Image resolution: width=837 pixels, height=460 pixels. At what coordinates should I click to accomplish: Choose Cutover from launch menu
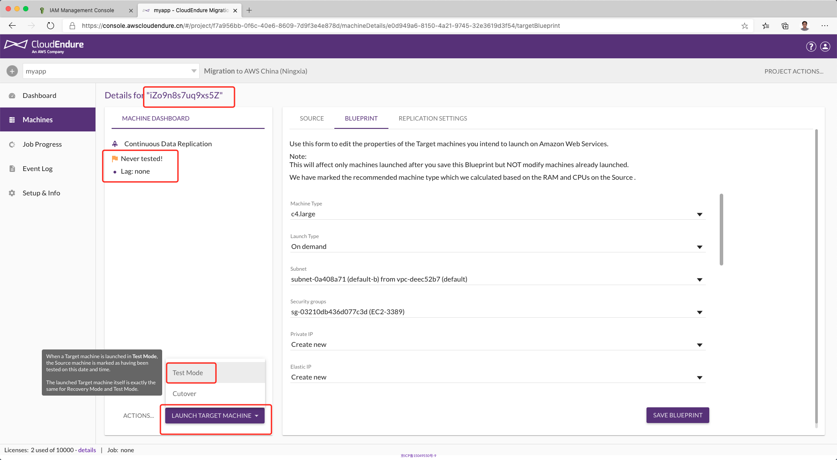[184, 394]
